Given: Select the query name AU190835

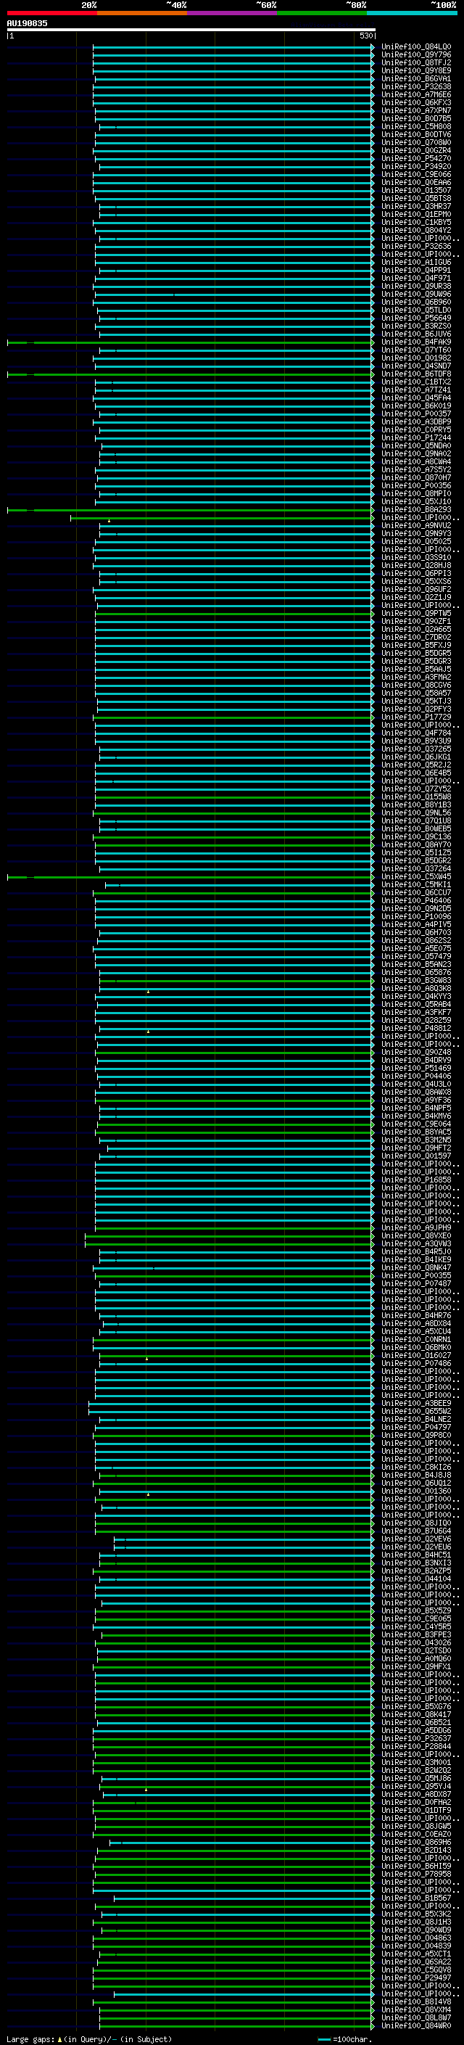Looking at the screenshot, I should tap(27, 23).
